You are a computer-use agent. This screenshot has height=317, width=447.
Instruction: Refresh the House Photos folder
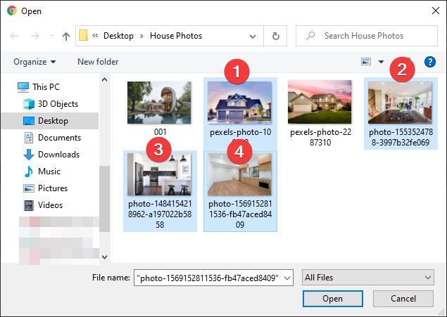(275, 36)
